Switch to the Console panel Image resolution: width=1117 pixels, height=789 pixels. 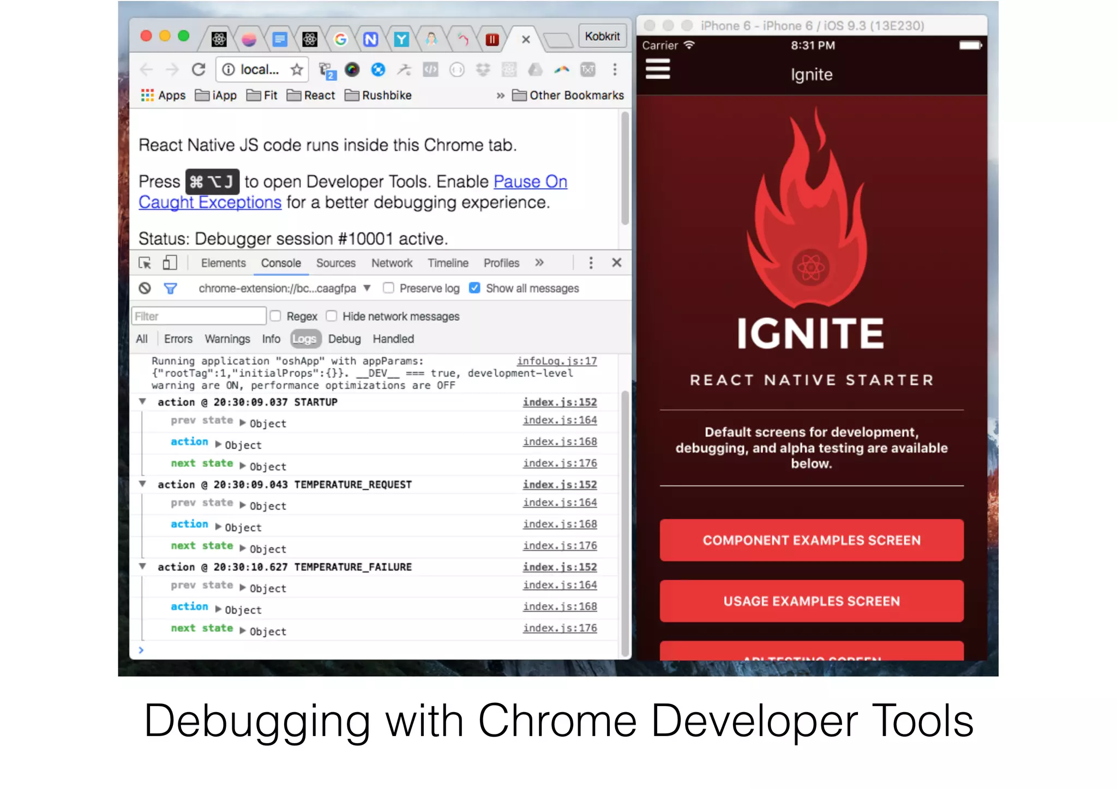[x=281, y=263]
